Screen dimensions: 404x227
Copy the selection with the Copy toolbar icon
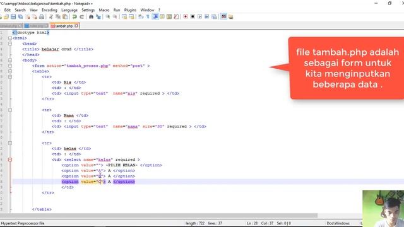(58, 17)
